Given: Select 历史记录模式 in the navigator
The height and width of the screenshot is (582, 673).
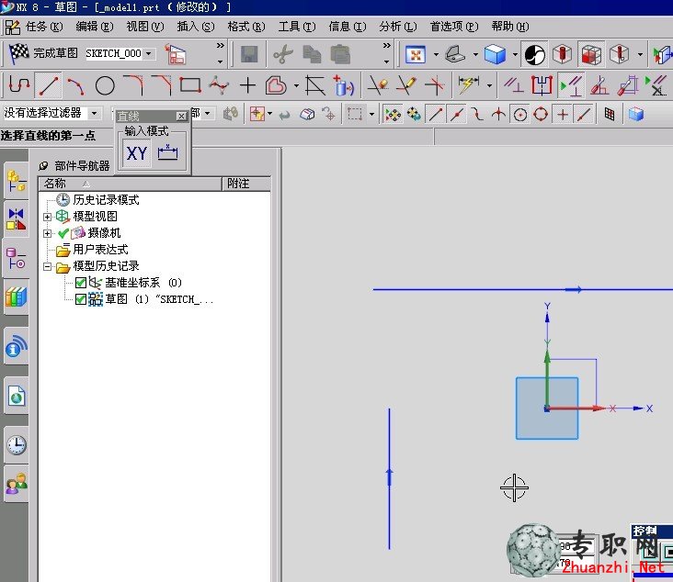Looking at the screenshot, I should coord(106,200).
